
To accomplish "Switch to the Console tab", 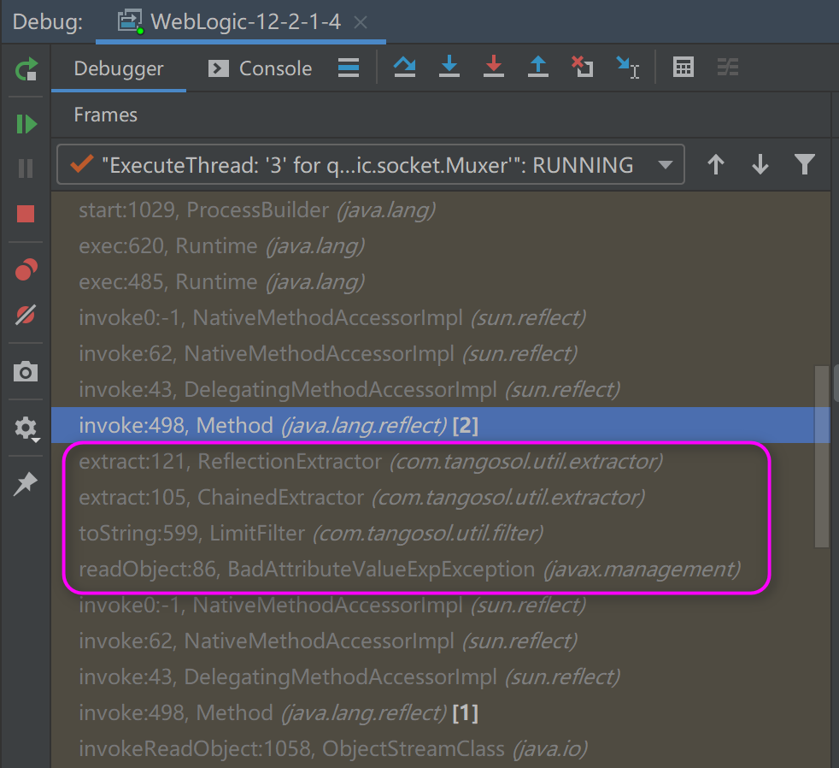I will pos(260,68).
